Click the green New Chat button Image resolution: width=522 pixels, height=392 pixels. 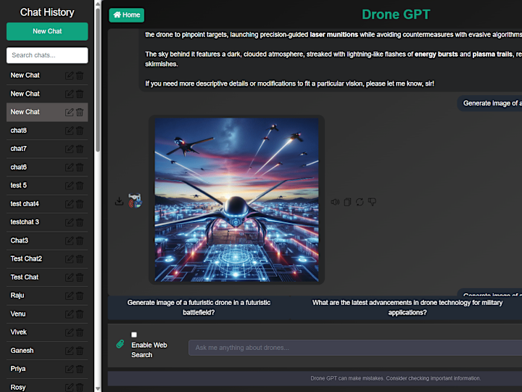(47, 31)
